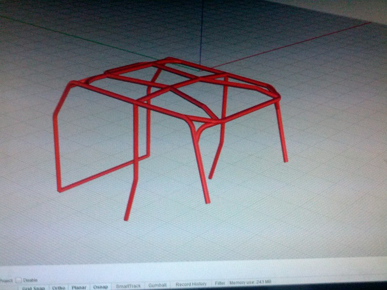Turn on Osnap in status bar

[101, 287]
